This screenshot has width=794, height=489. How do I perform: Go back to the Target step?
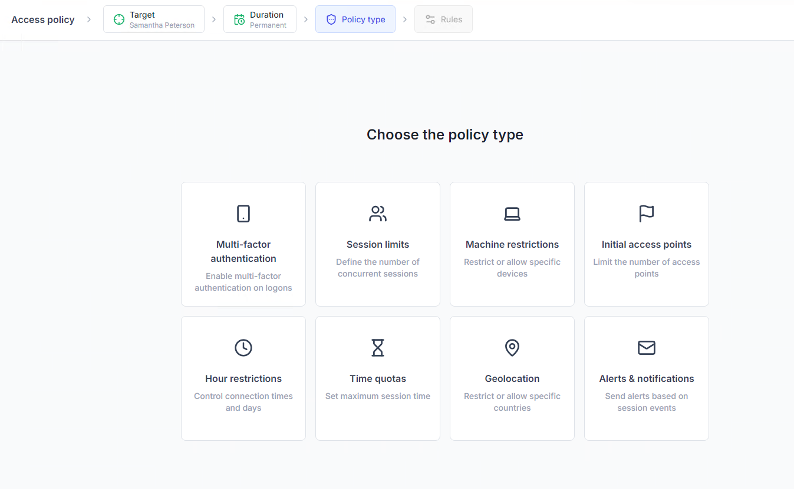tap(154, 19)
